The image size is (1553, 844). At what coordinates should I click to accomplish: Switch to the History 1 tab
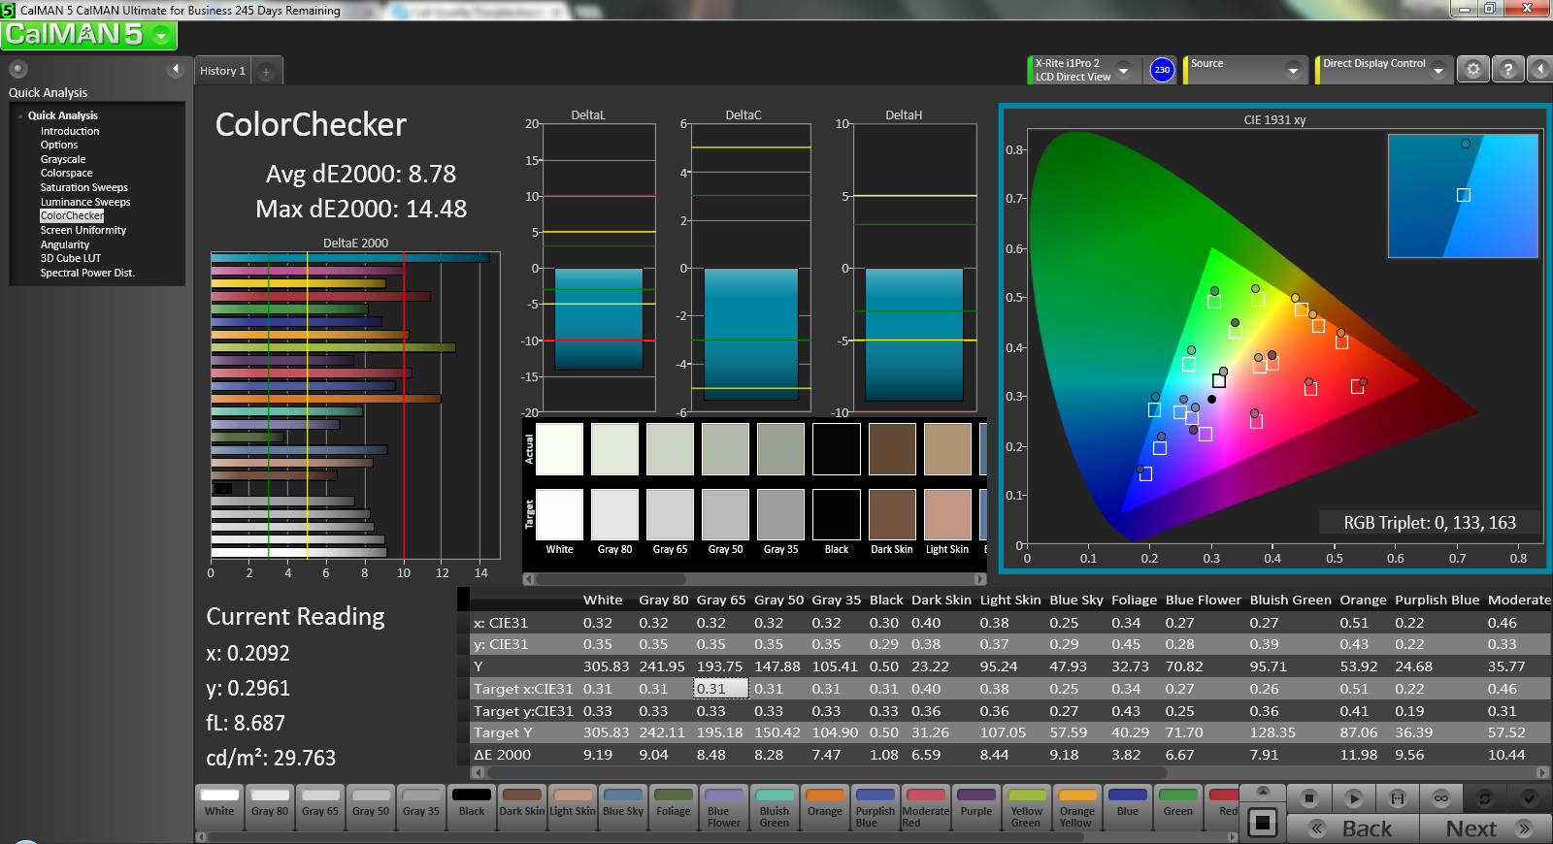[x=222, y=71]
